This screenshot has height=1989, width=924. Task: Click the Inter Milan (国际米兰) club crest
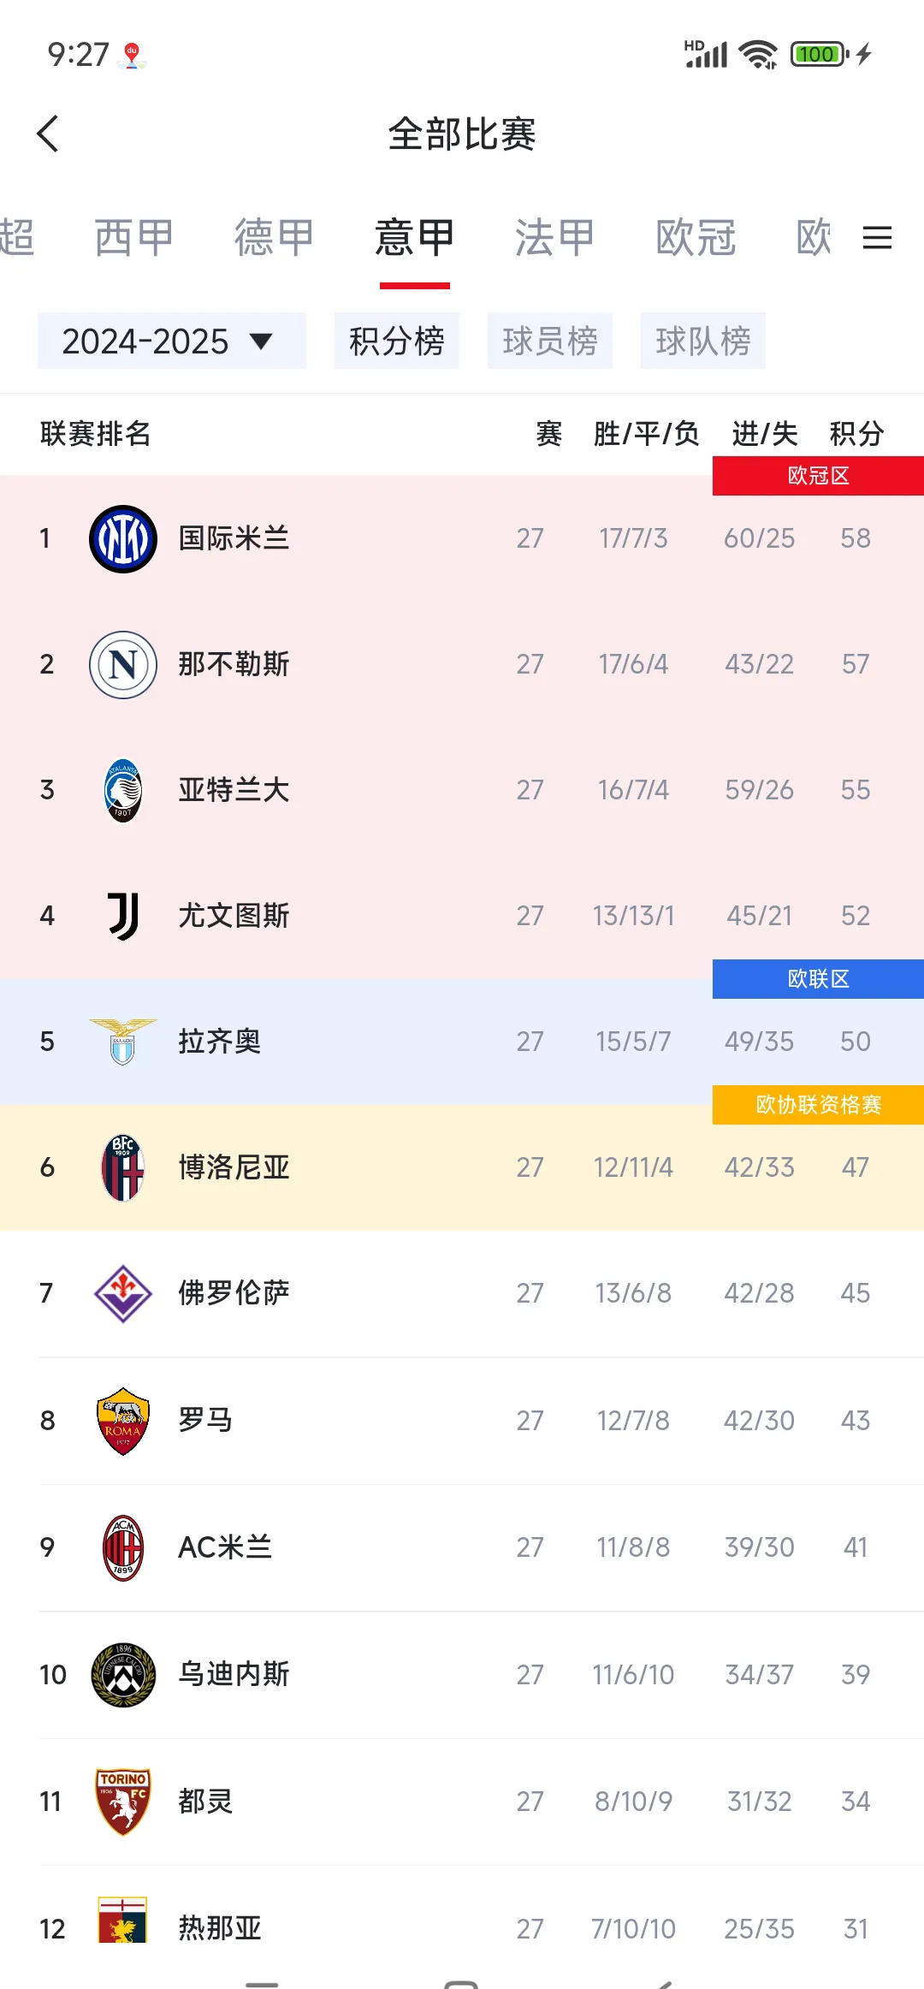click(122, 537)
